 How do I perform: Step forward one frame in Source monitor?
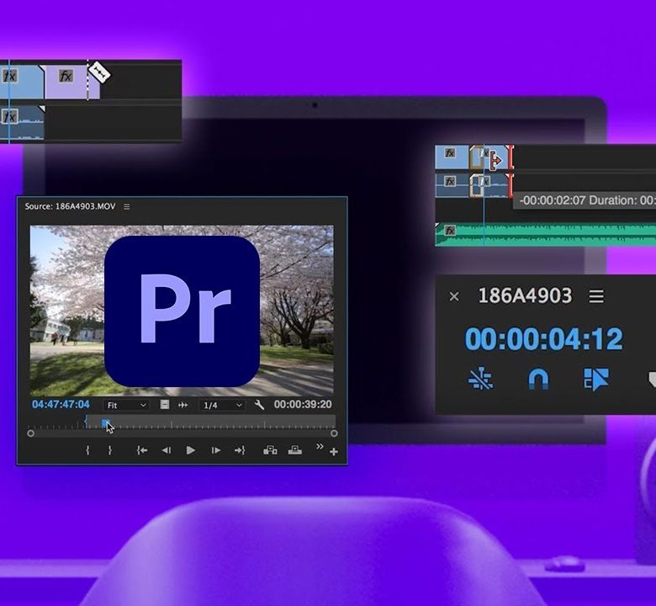(x=216, y=450)
